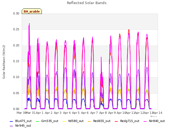Screen dimensions: 174x131
Task: Click the Apr 7 x-axis date label
Action: (x=94, y=113)
